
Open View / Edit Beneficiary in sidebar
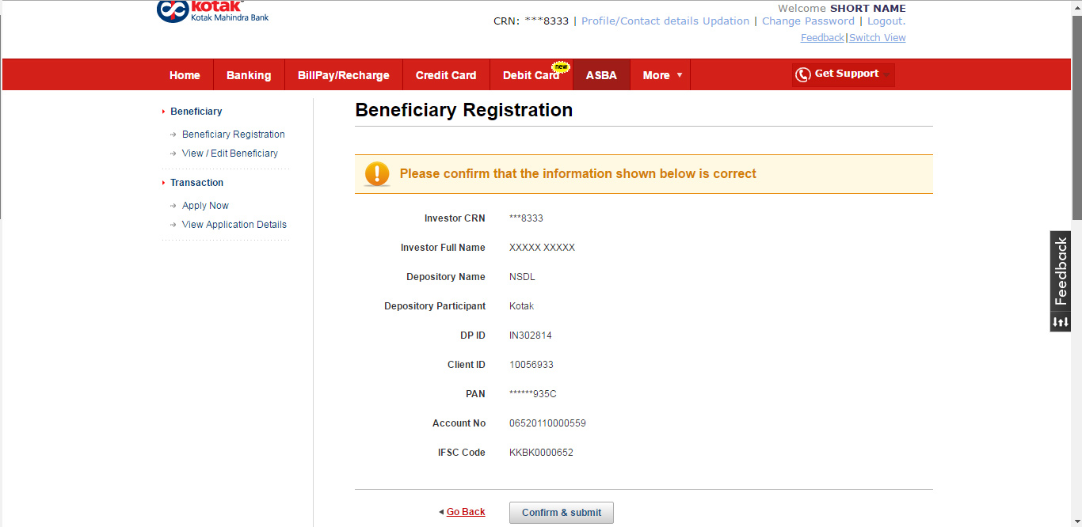(230, 154)
